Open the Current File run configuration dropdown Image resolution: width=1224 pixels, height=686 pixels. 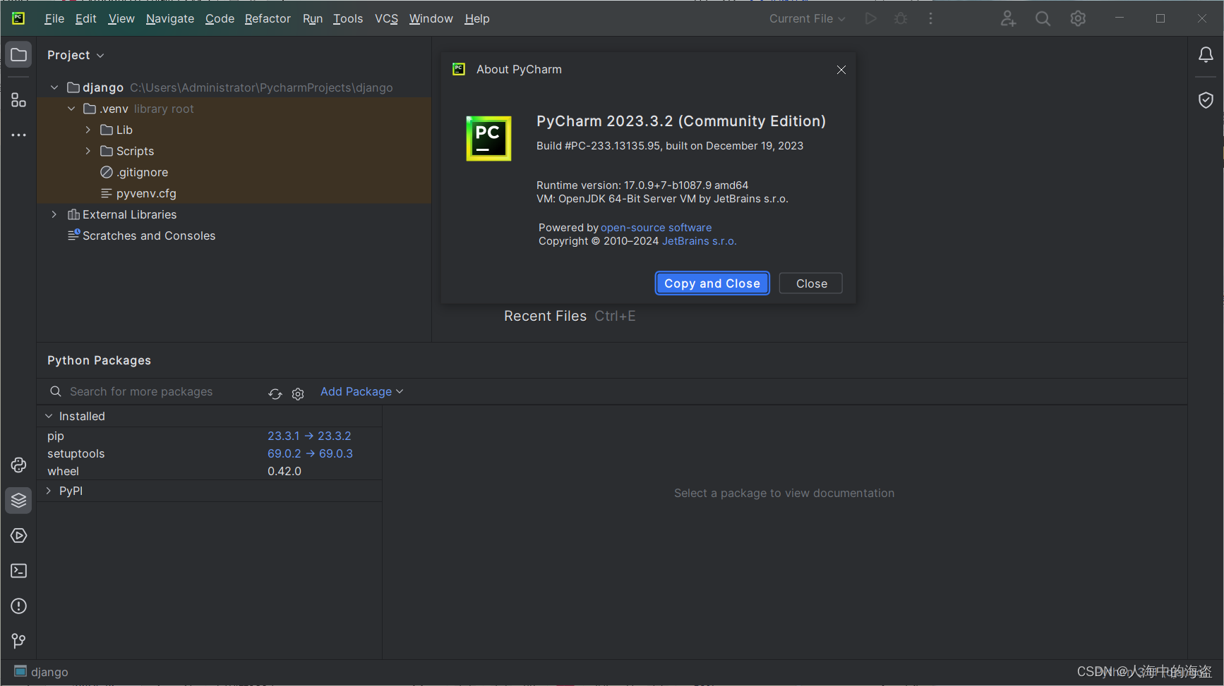pyautogui.click(x=807, y=18)
